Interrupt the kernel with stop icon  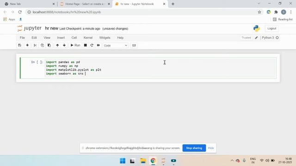coord(85,45)
